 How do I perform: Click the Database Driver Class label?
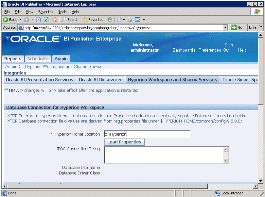[x=79, y=173]
